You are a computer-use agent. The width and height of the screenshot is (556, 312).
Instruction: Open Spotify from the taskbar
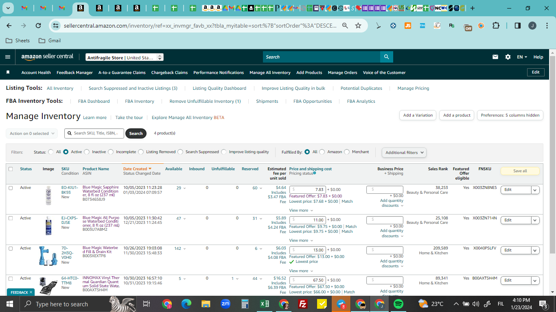point(398,304)
